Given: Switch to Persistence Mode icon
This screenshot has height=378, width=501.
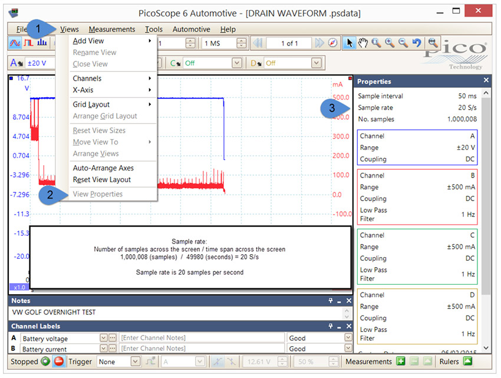Looking at the screenshot, I should [28, 43].
